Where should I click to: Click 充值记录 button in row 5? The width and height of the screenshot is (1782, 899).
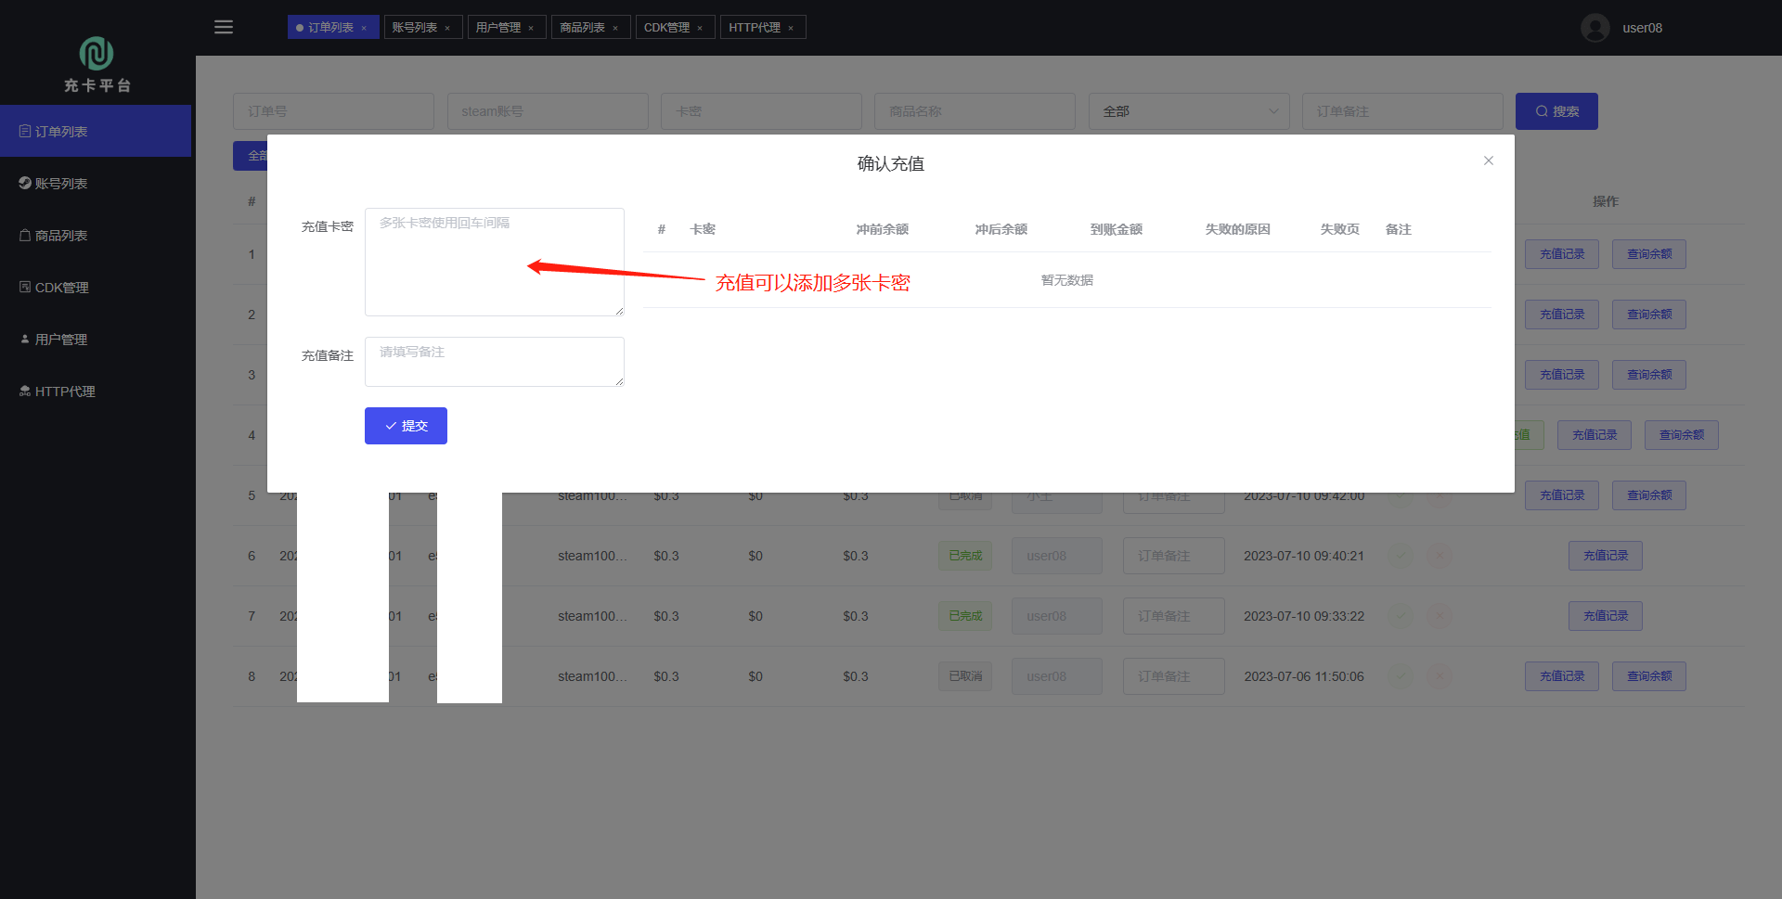pos(1562,495)
